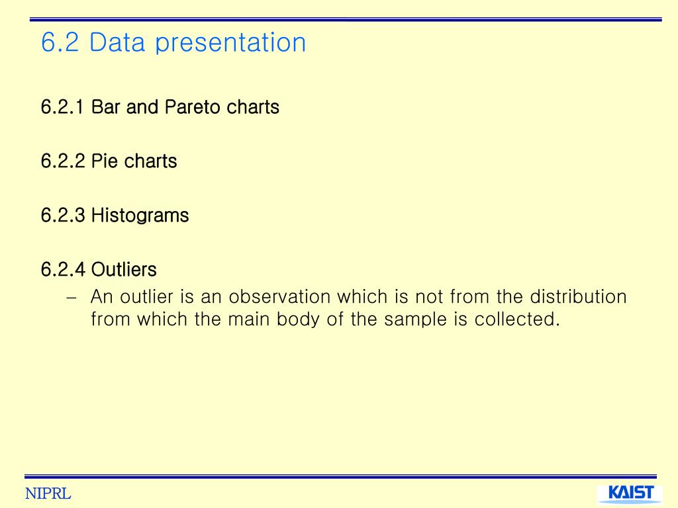Click the '6.2.2 Pie charts' heading
Image resolution: width=678 pixels, height=508 pixels.
(109, 161)
